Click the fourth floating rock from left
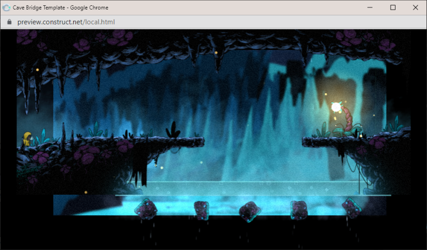 click(x=299, y=210)
